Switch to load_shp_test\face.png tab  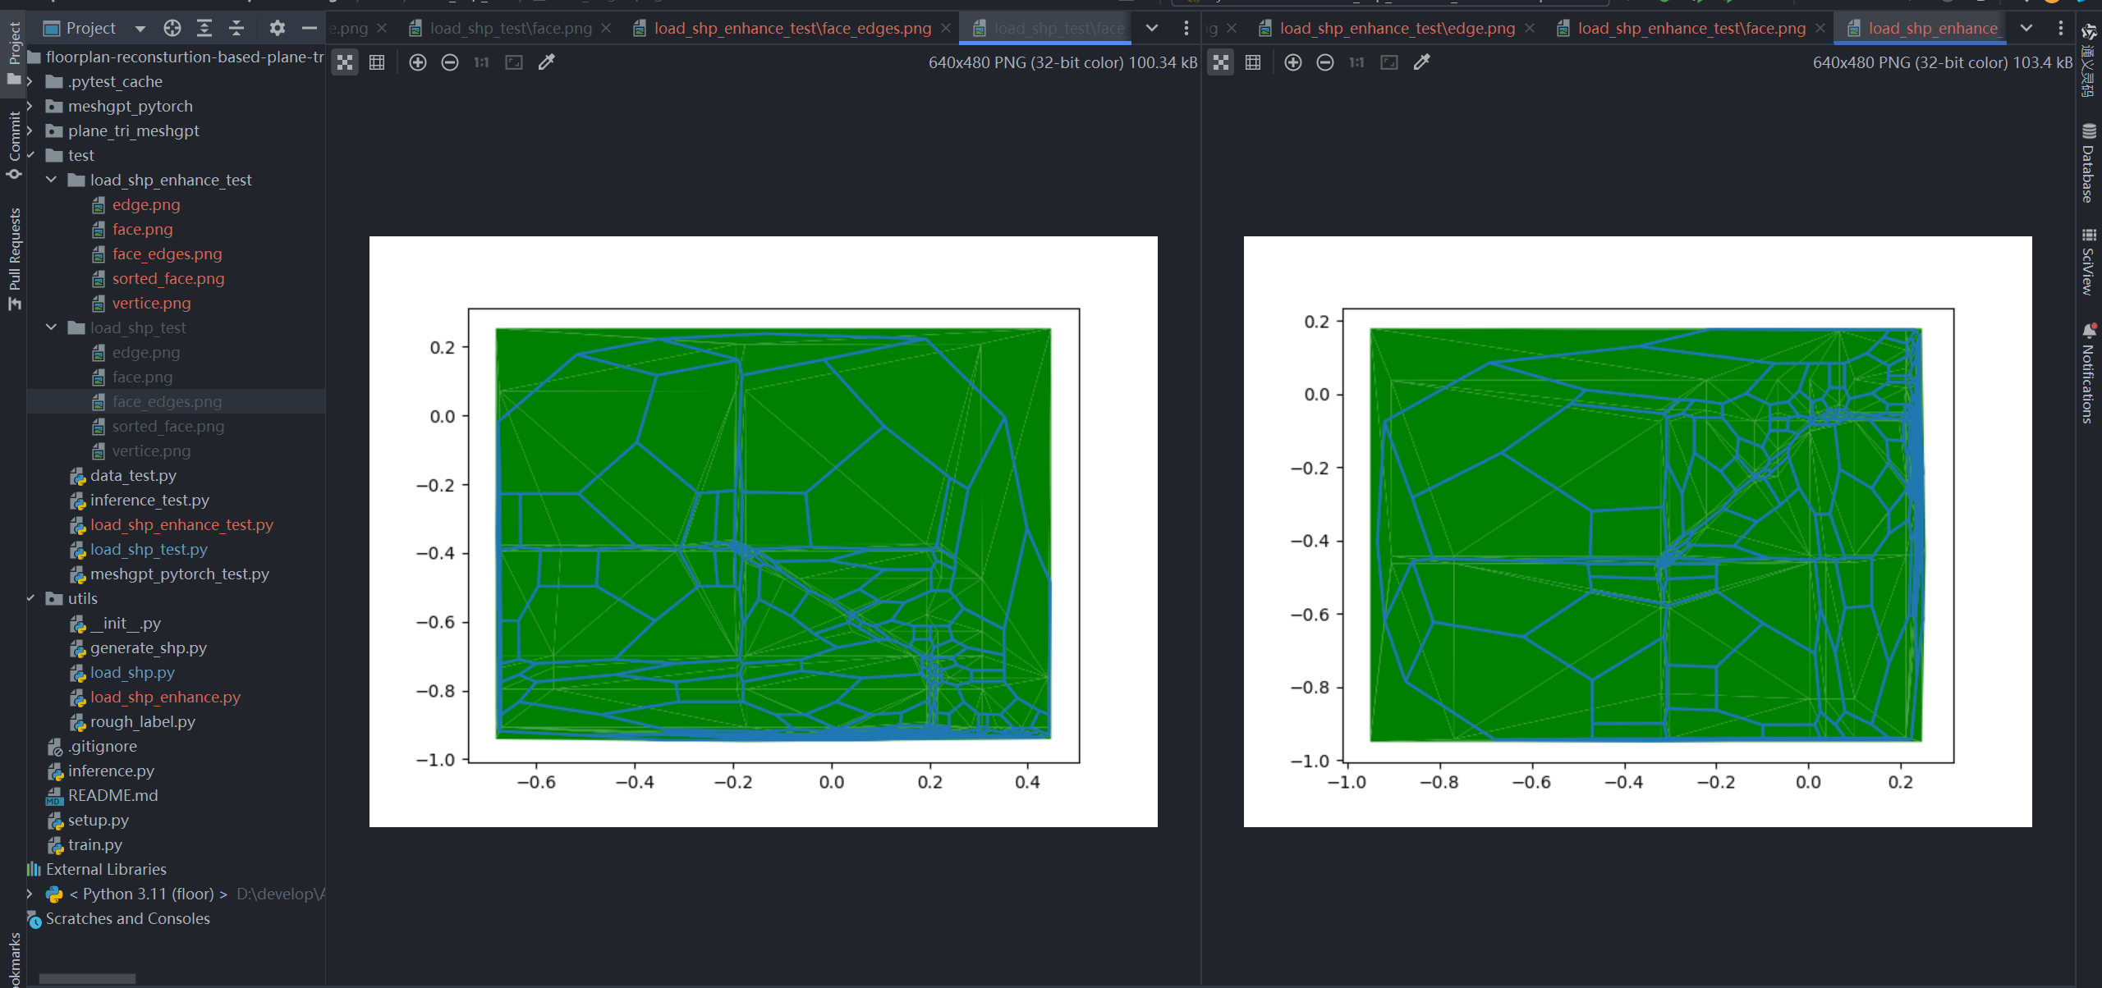click(x=511, y=28)
